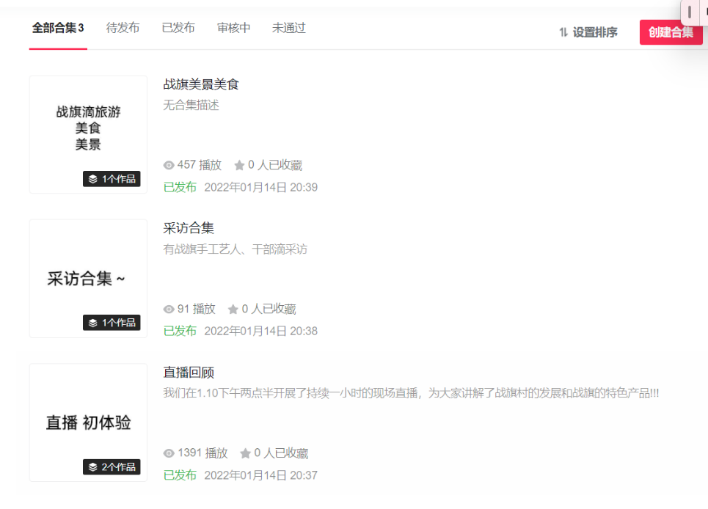Open the 战旗美景美食 collection title
This screenshot has height=509, width=708.
[x=201, y=84]
